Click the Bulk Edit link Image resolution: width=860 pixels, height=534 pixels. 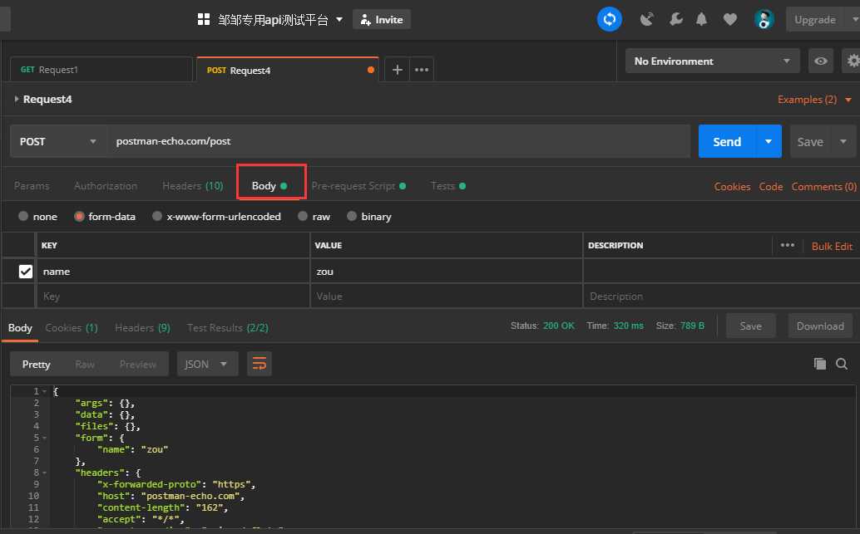832,246
